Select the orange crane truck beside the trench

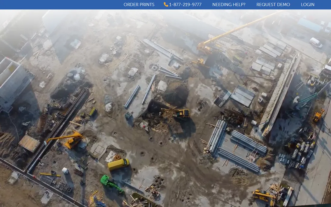(x=67, y=140)
